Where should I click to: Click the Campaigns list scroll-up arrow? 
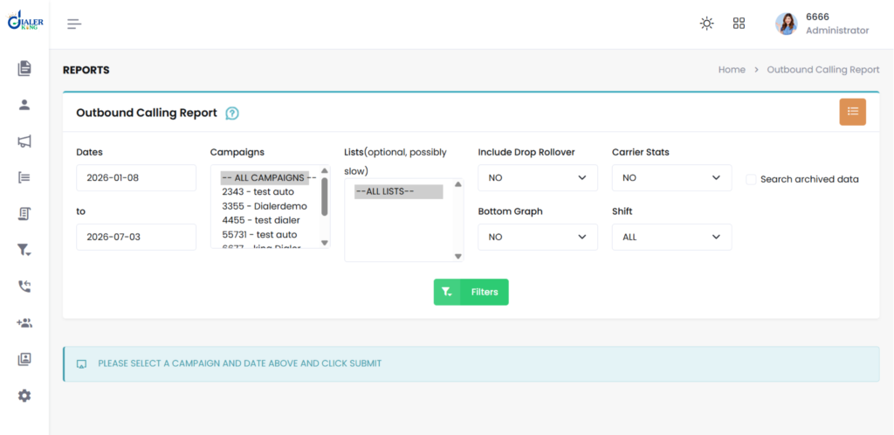325,170
